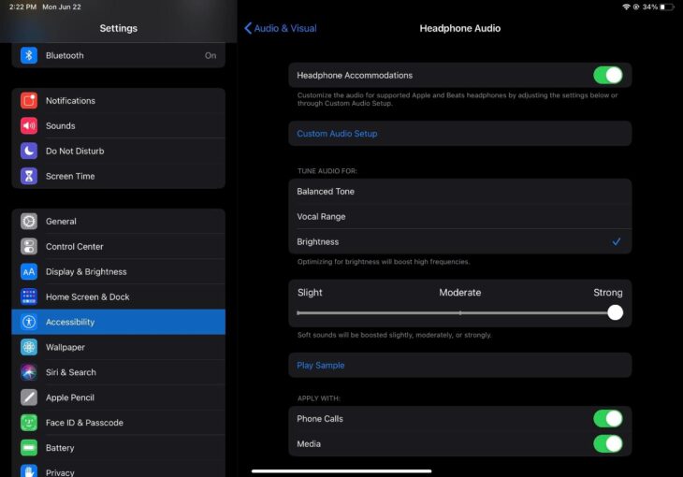The image size is (683, 477).
Task: Go back to Audio & Visual
Action: tap(281, 28)
